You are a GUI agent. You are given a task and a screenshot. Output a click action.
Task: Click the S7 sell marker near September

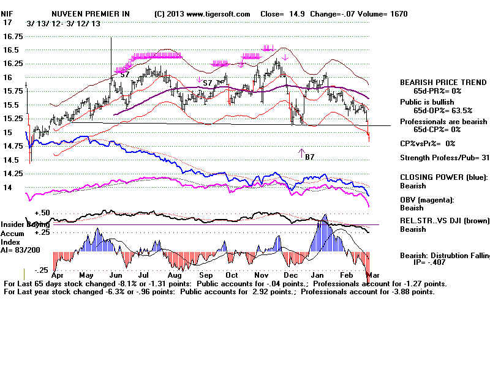[207, 82]
